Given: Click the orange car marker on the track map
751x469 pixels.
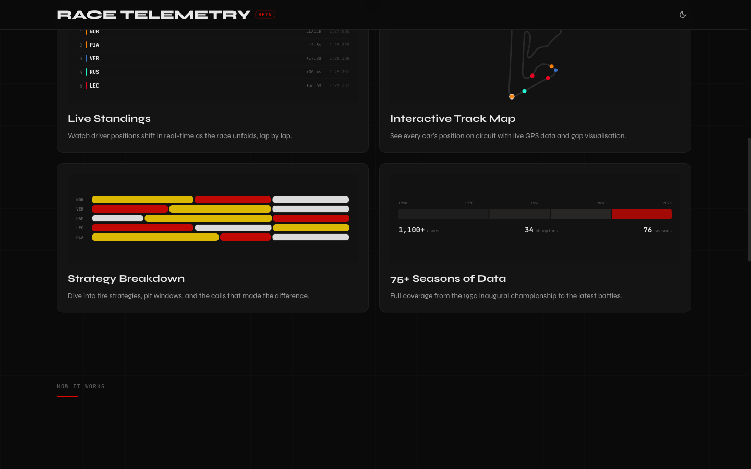Looking at the screenshot, I should (x=512, y=96).
